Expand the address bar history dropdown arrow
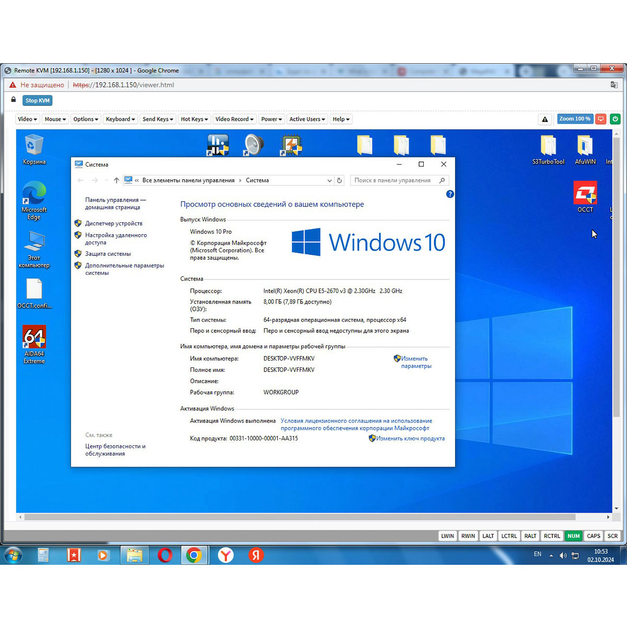The width and height of the screenshot is (627, 627). click(x=329, y=180)
